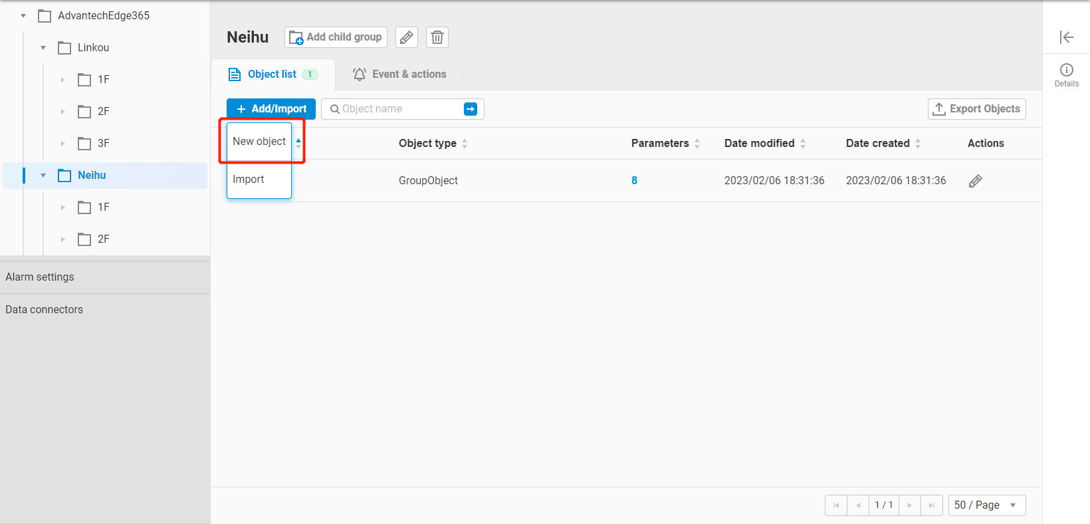Click the trash delete group icon
Viewport: 1090px width, 524px height.
click(x=437, y=37)
